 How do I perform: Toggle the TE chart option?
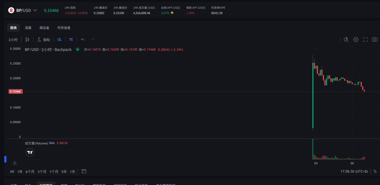pos(71,39)
